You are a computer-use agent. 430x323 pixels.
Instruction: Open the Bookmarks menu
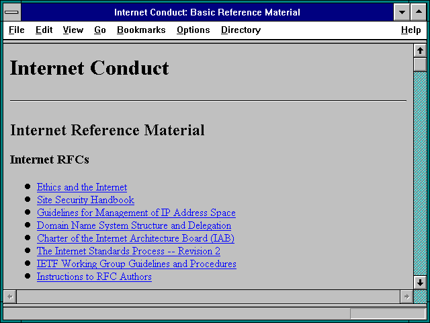click(x=141, y=30)
